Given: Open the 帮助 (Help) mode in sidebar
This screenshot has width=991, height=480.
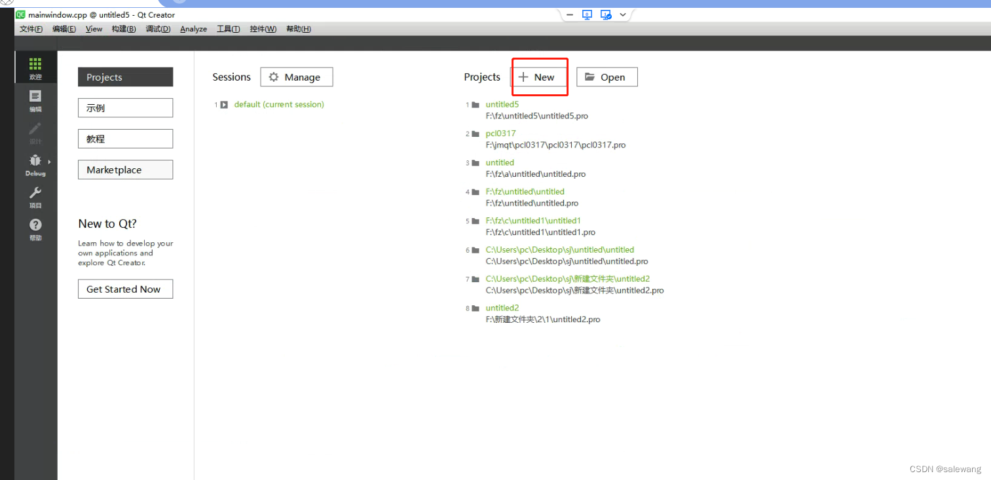Looking at the screenshot, I should click(35, 229).
